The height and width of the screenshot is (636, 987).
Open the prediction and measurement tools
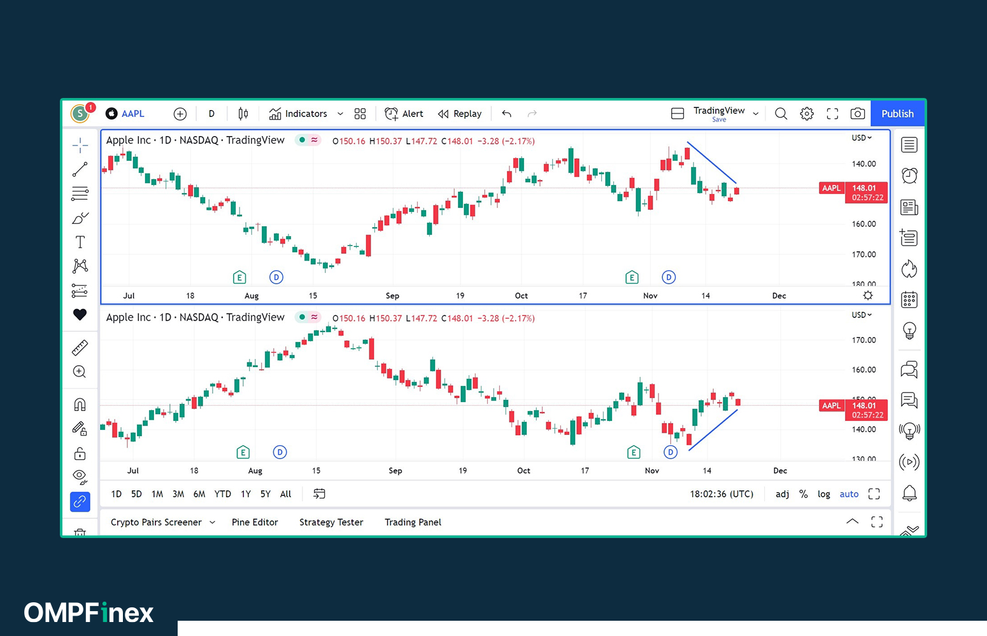click(80, 291)
